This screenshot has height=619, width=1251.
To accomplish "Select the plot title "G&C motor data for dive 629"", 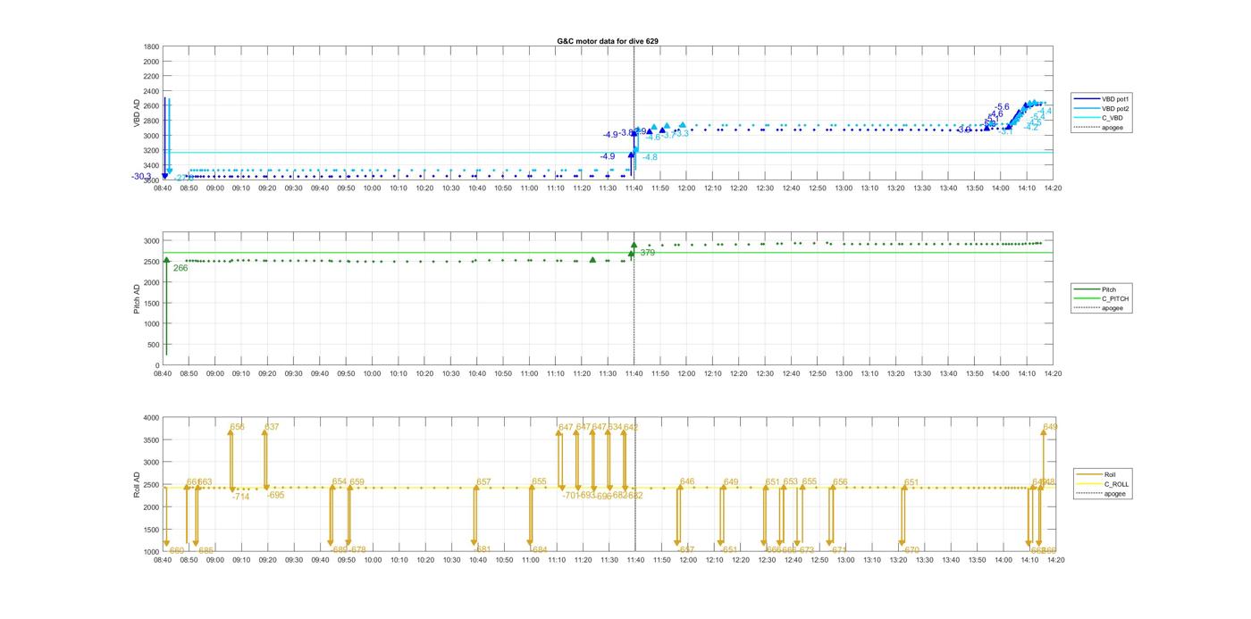I will (x=608, y=41).
